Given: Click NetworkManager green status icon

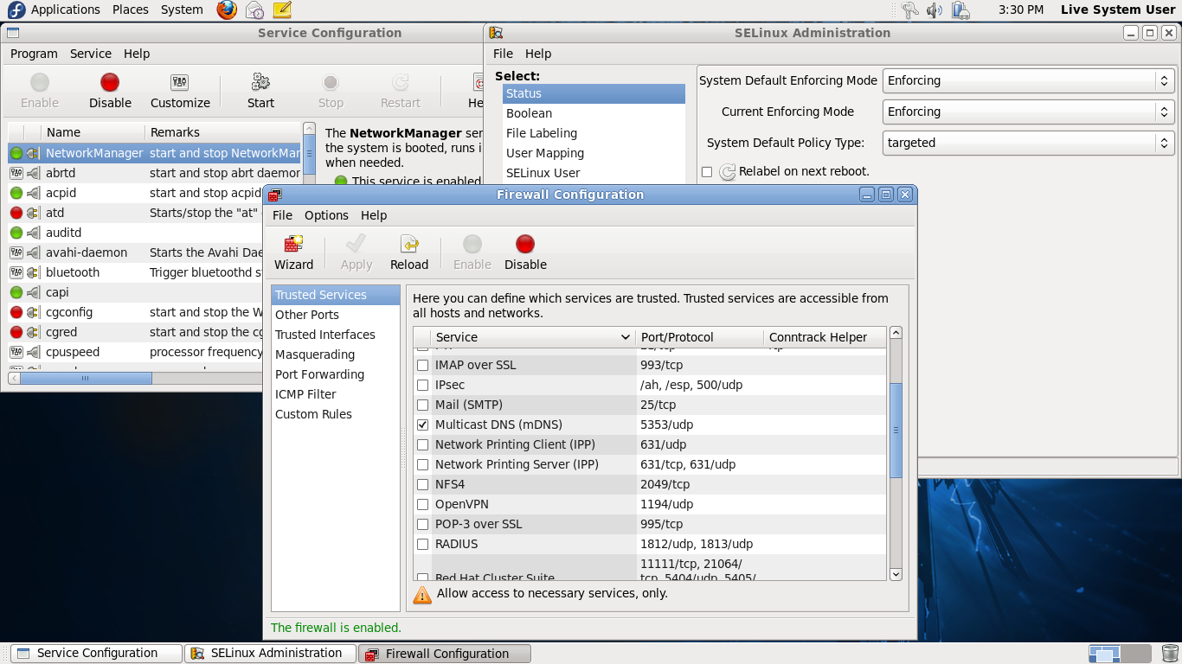Looking at the screenshot, I should click(16, 153).
